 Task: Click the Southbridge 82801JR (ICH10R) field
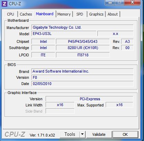click(83, 48)
